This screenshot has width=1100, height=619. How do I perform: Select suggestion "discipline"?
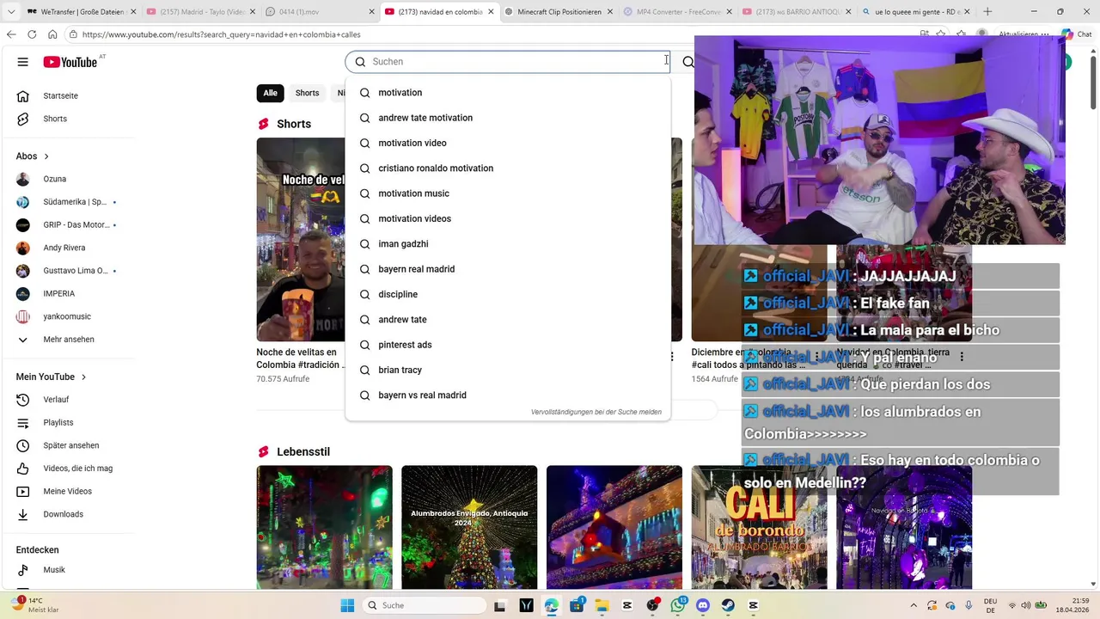point(507,294)
